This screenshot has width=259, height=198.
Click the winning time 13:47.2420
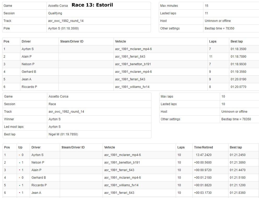[203, 155]
